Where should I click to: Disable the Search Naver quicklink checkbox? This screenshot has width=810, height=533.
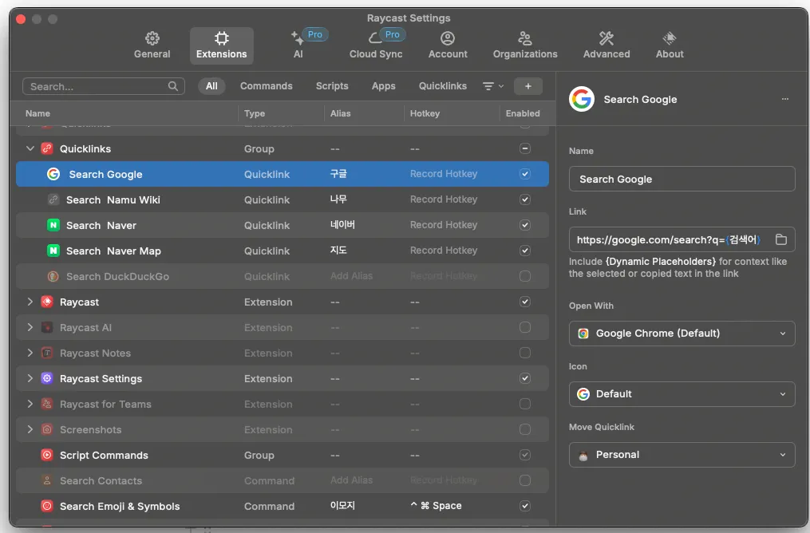coord(524,225)
